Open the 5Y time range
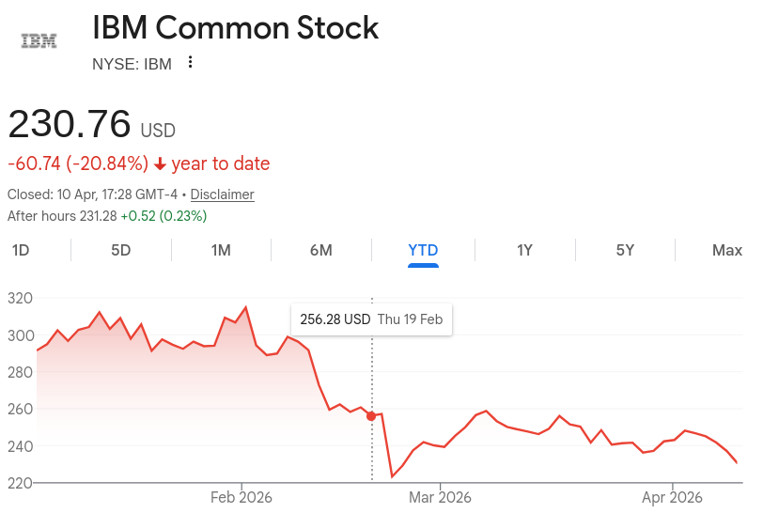The image size is (763, 513). tap(625, 250)
